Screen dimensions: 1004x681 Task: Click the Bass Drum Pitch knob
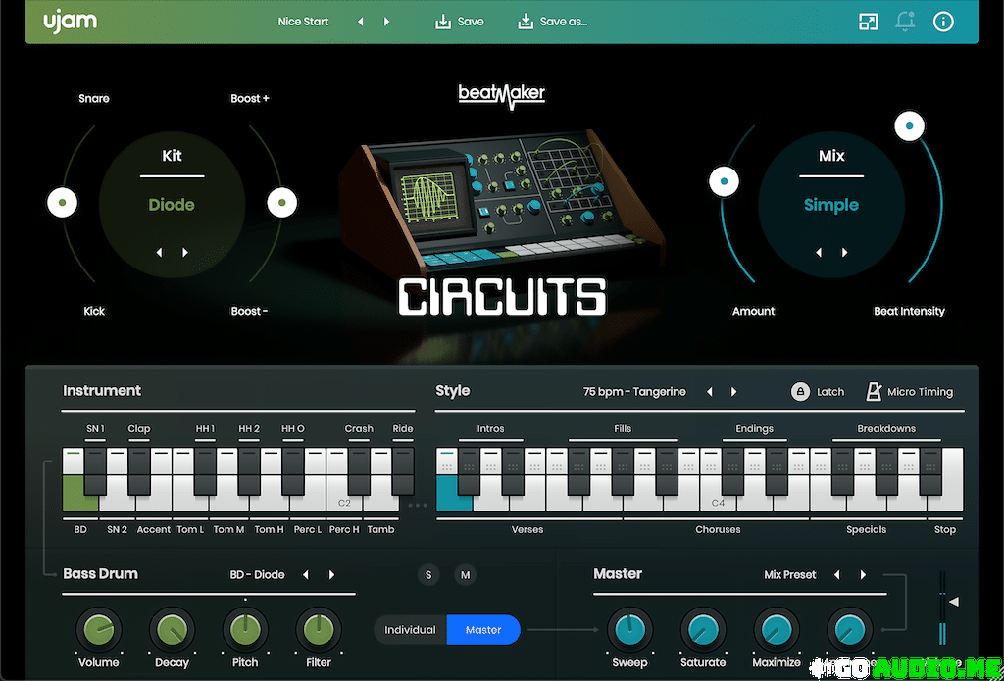[x=245, y=630]
